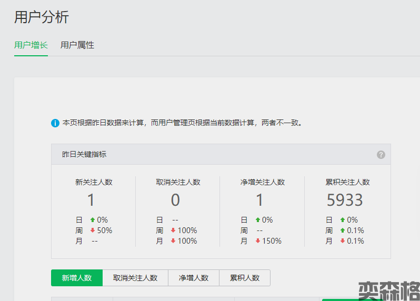This screenshot has height=301, width=420.
Task: Click green up arrow for 新关注人数 daily change
Action: 93,220
